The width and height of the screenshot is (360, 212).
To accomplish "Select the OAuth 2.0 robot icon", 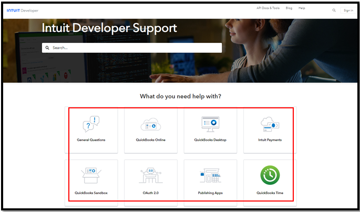I will [151, 175].
